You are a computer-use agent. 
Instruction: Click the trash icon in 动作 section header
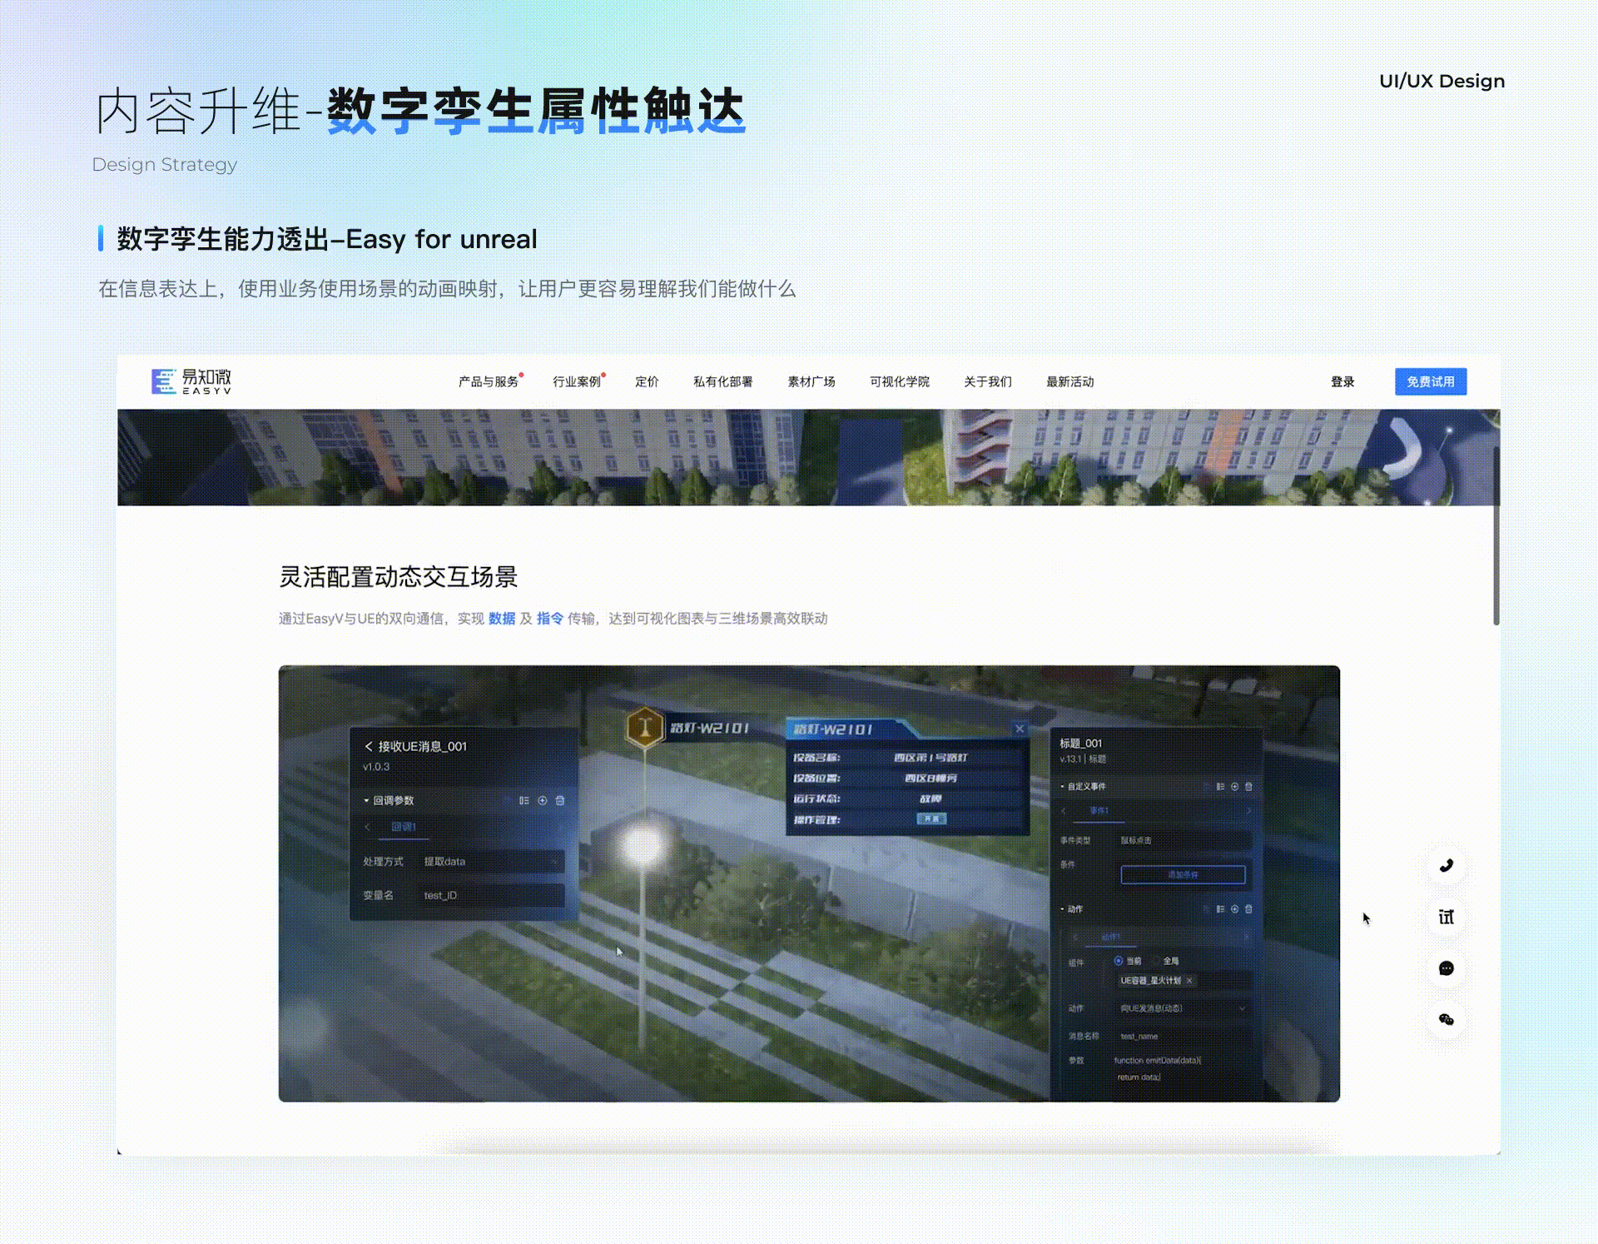click(x=1248, y=909)
